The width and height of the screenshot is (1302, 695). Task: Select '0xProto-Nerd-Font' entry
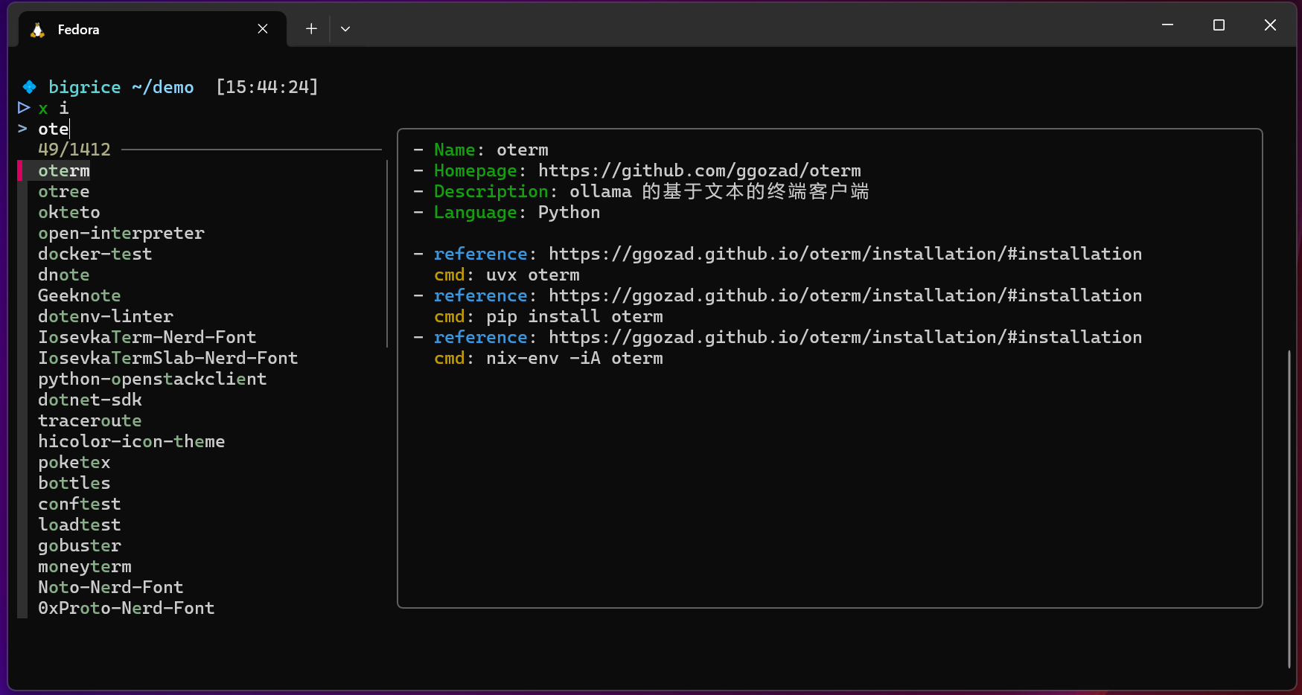(127, 608)
